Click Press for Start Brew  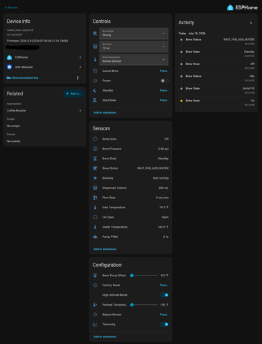coord(163,100)
